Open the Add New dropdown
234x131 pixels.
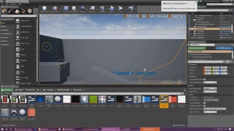coord(7,90)
